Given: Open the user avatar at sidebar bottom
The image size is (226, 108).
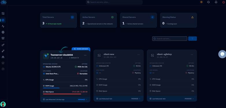Looking at the screenshot, I should 3,104.
